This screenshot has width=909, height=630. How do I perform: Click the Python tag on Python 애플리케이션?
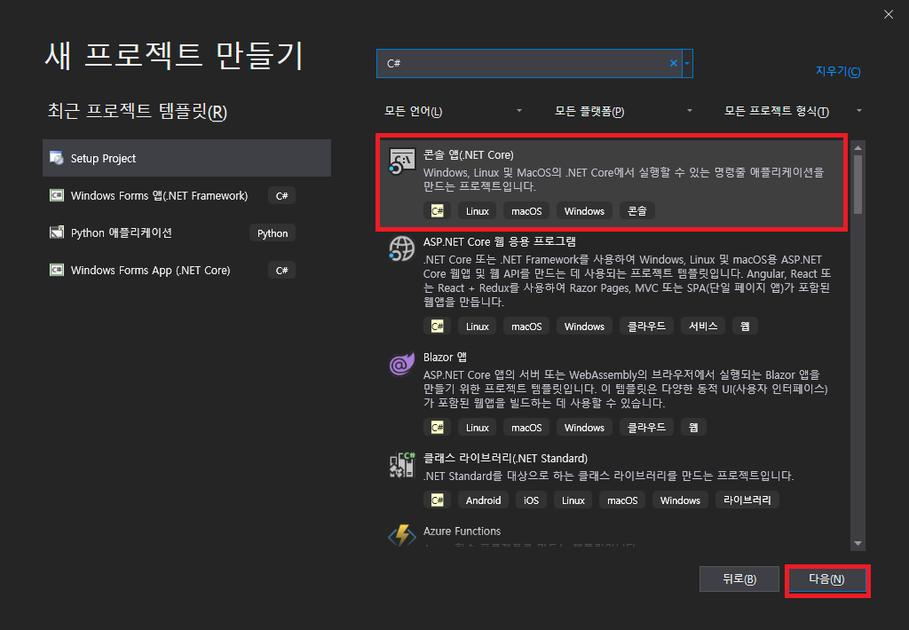[x=273, y=233]
